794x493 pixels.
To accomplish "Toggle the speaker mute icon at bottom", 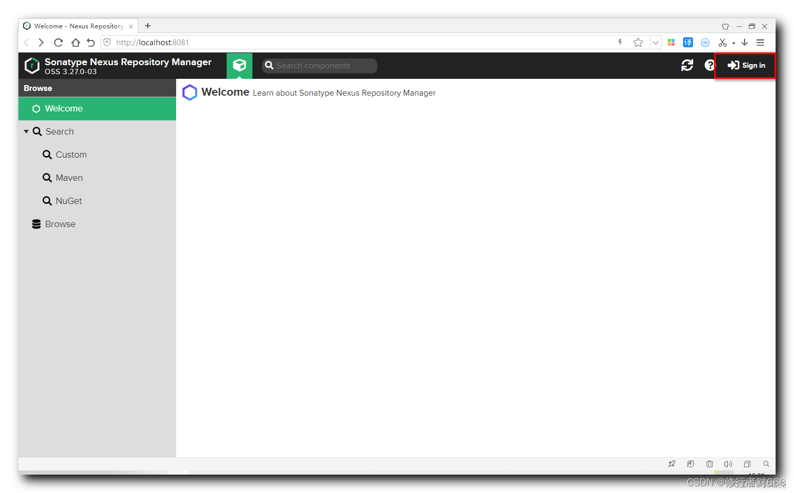I will point(728,464).
